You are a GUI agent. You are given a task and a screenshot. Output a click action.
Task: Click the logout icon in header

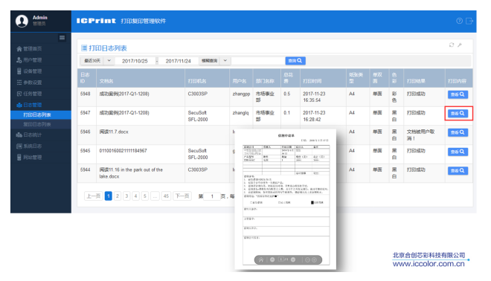tap(469, 21)
